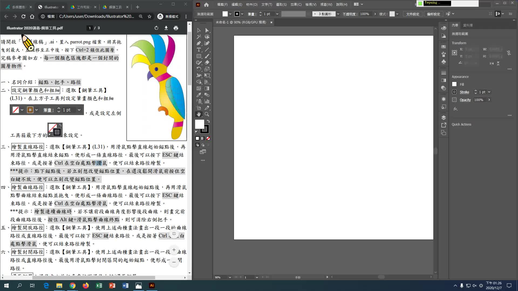The height and width of the screenshot is (291, 518).
Task: Select the Type tool
Action: point(199,50)
